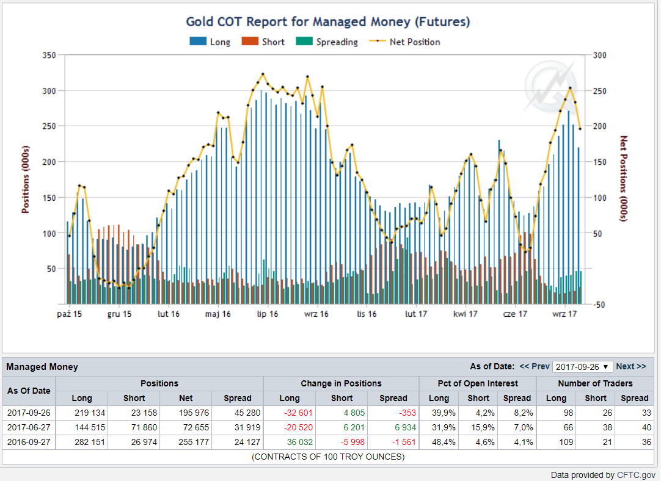Select the Long position value 219 134
661x481 pixels.
point(90,413)
